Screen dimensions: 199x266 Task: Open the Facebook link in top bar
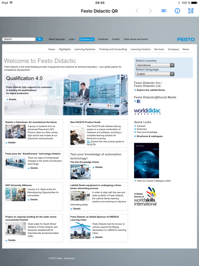point(103,39)
